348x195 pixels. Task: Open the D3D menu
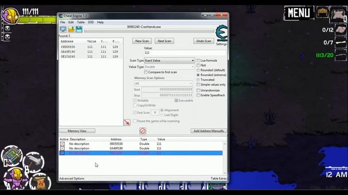(x=91, y=22)
